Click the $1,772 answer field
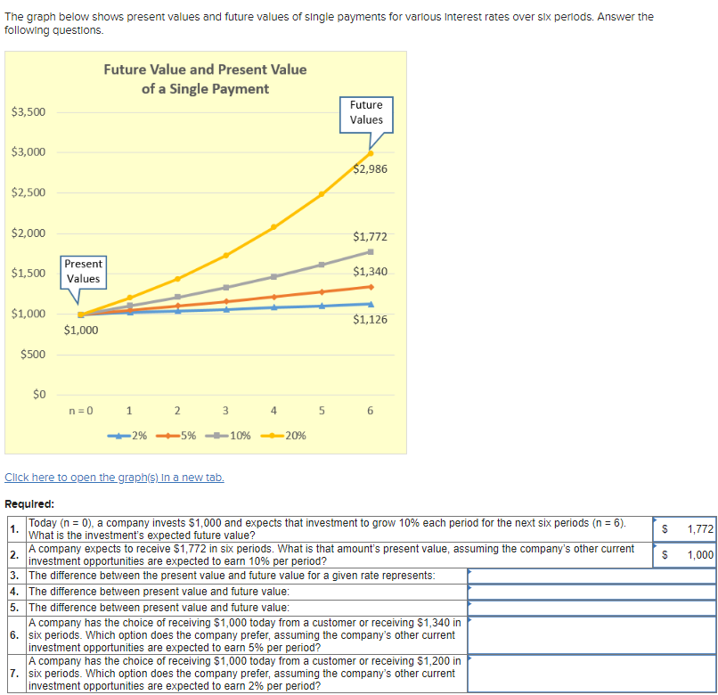Screen dimensions: 718x695 tap(684, 529)
